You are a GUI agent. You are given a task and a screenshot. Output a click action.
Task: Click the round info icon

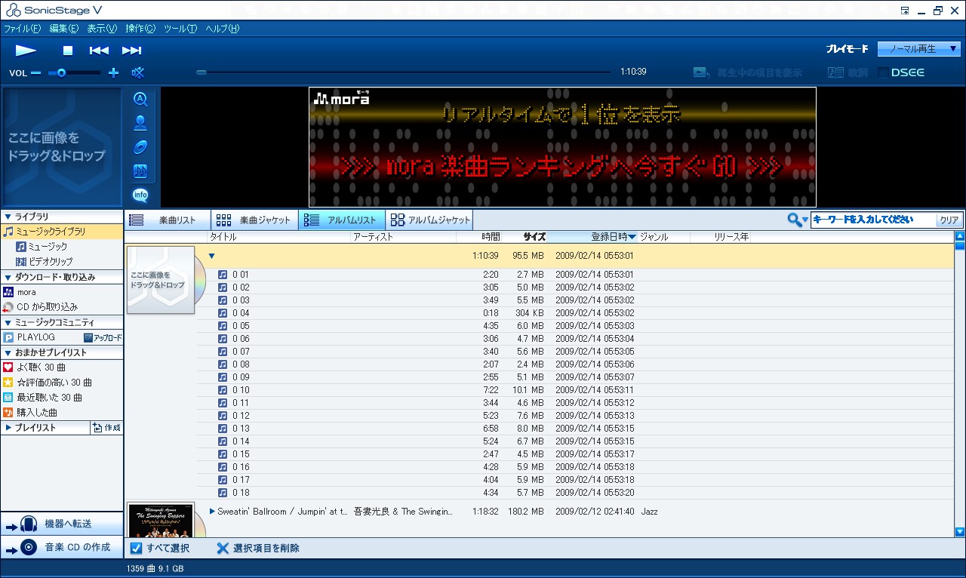pos(140,195)
